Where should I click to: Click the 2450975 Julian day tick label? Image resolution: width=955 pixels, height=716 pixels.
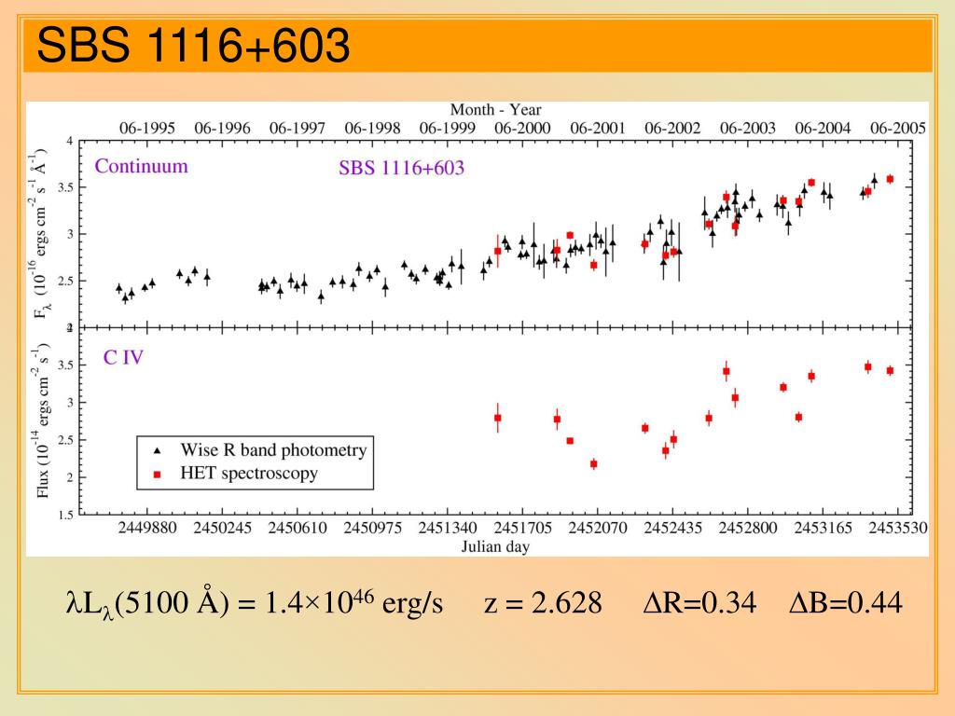tap(372, 528)
